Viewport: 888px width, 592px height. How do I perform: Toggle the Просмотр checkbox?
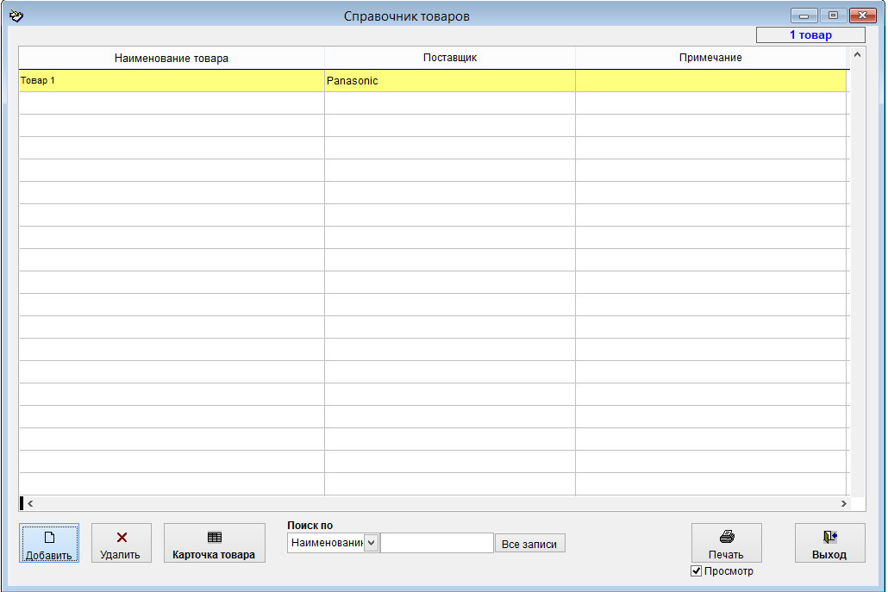[x=697, y=571]
